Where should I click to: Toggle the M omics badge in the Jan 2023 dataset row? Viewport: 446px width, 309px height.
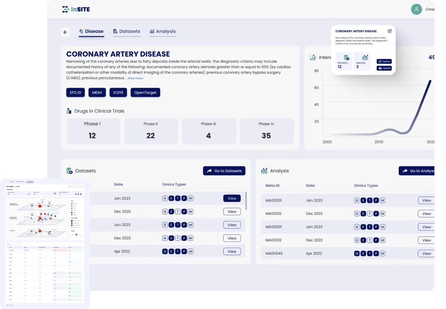[x=190, y=198]
